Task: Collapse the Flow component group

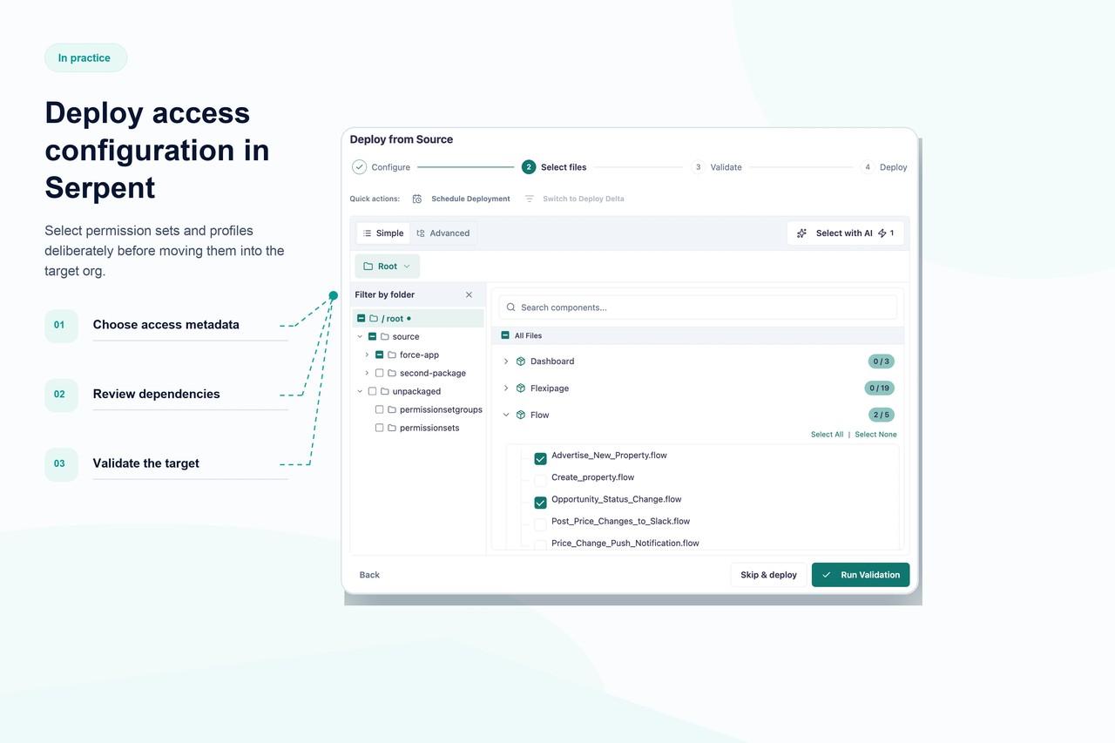Action: click(x=506, y=415)
